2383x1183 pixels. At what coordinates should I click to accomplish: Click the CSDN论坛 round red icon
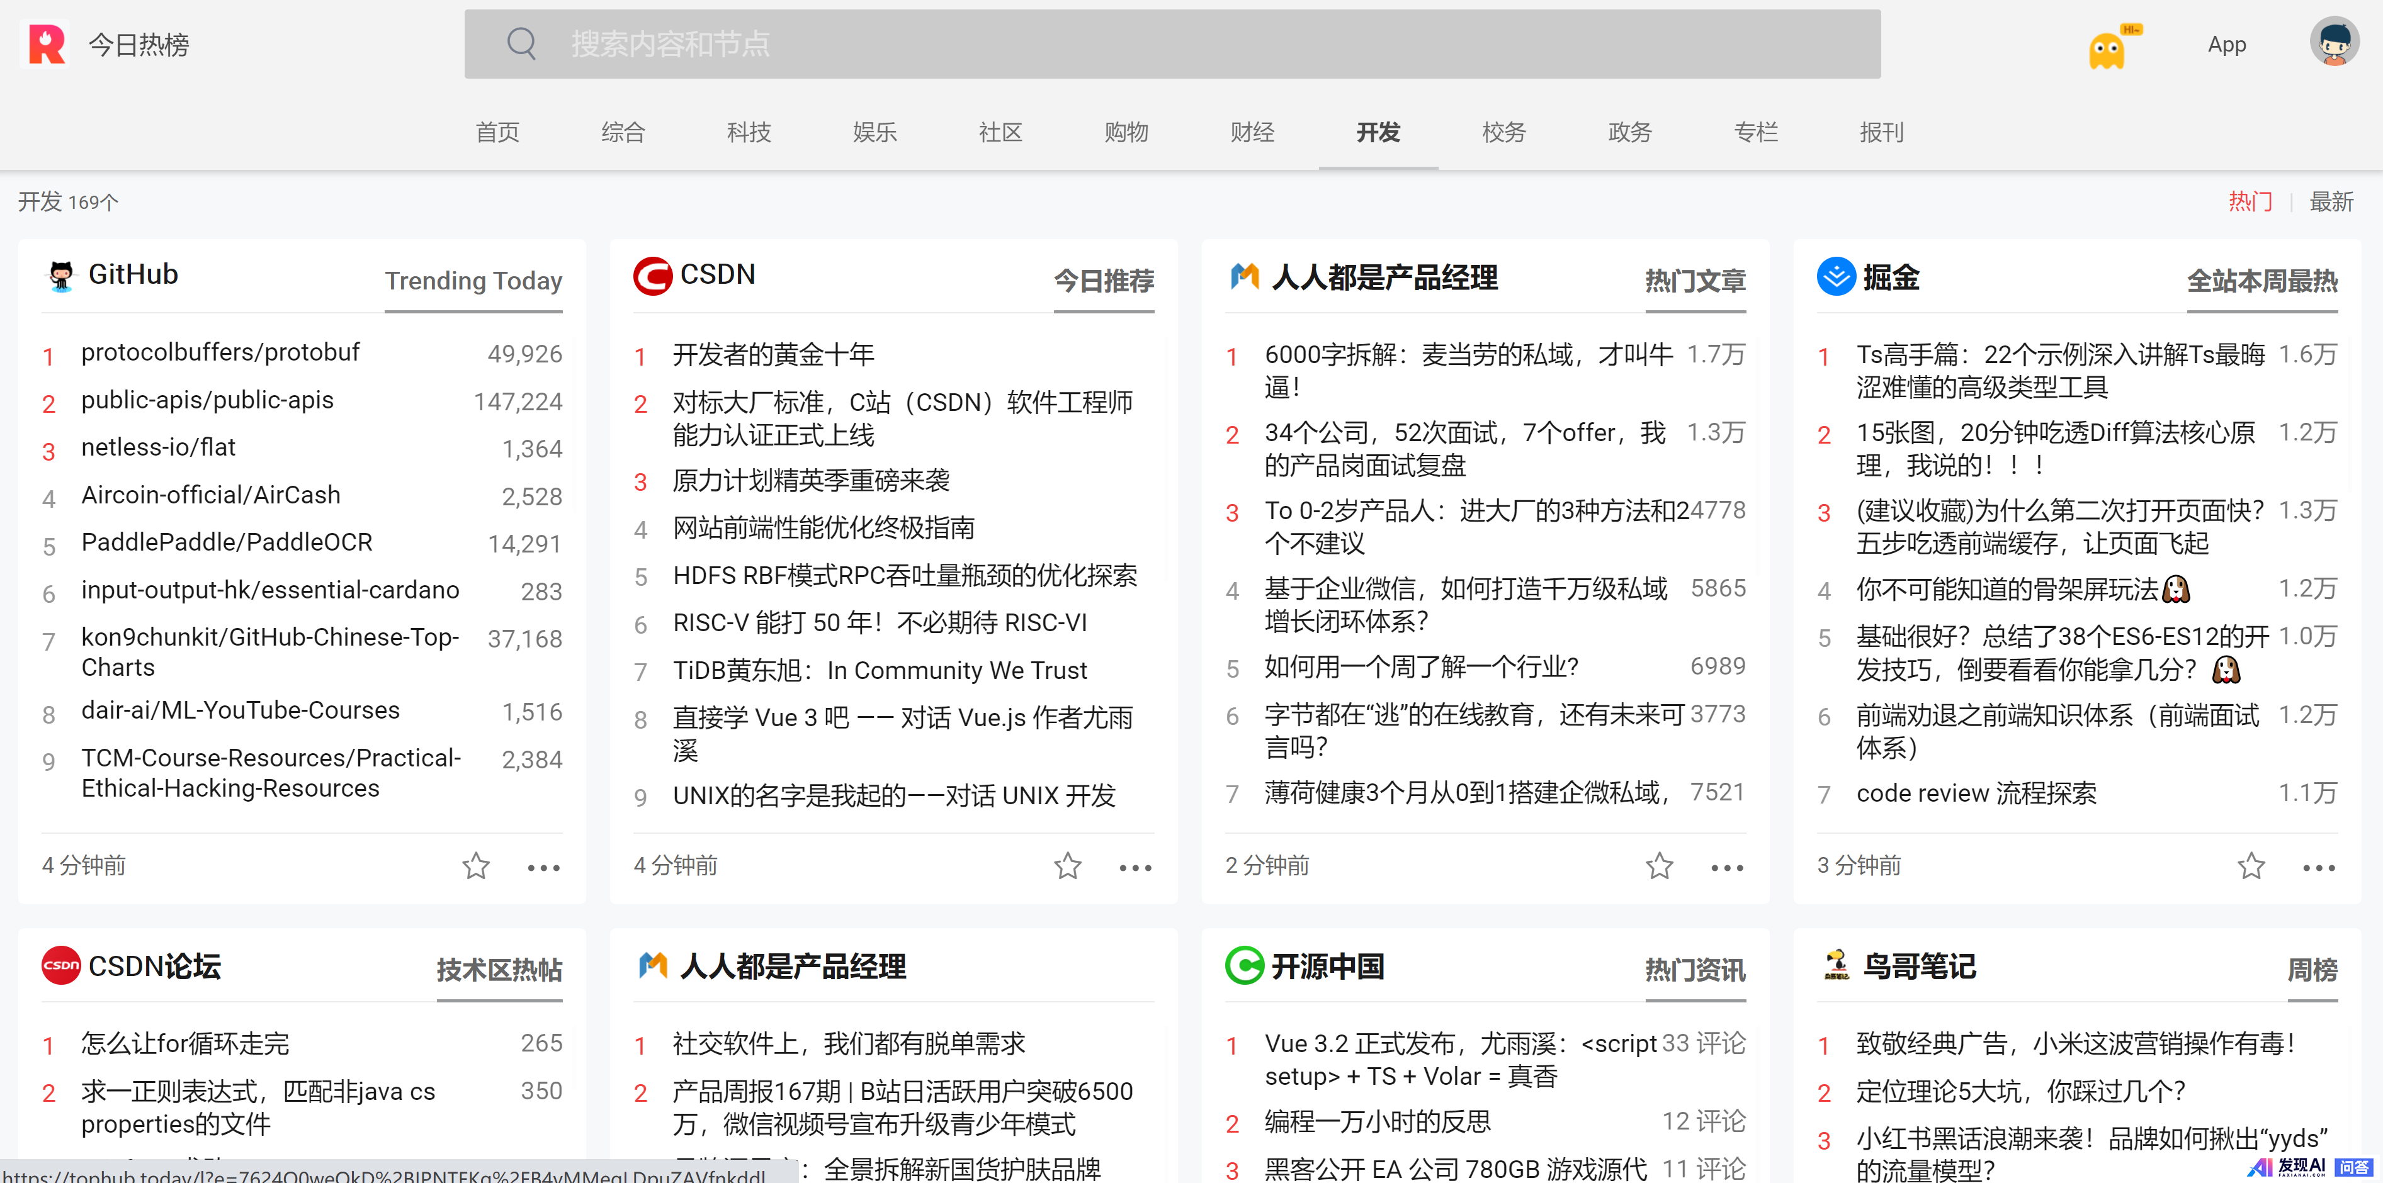(x=61, y=965)
